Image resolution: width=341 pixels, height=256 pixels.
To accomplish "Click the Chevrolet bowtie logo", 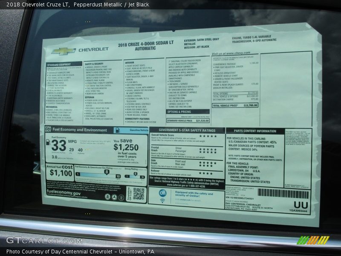I will pyautogui.click(x=64, y=51).
